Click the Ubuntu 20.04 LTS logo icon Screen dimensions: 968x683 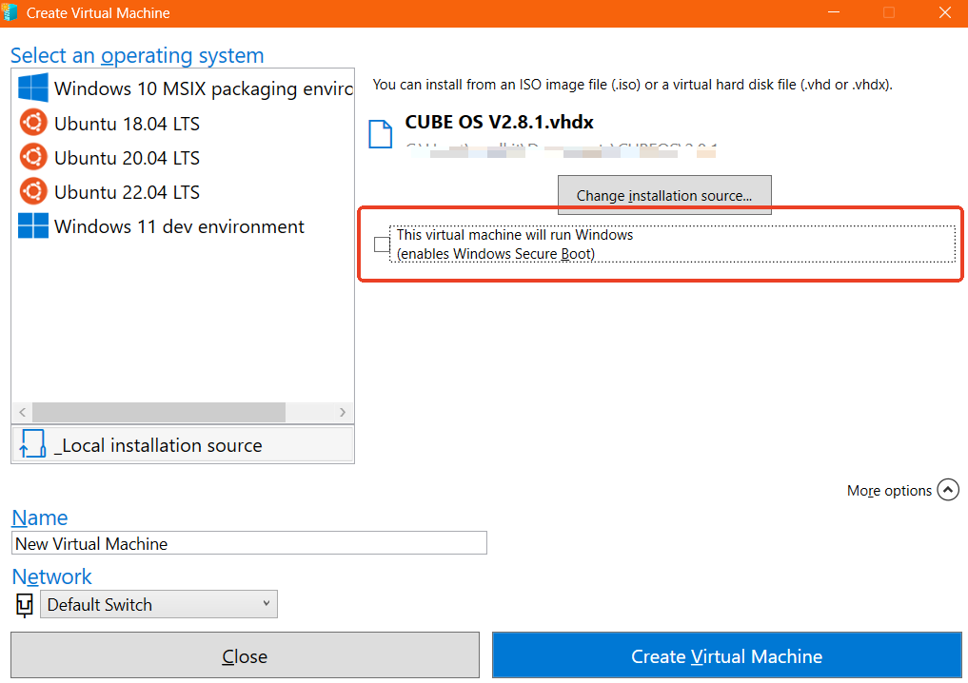point(33,157)
